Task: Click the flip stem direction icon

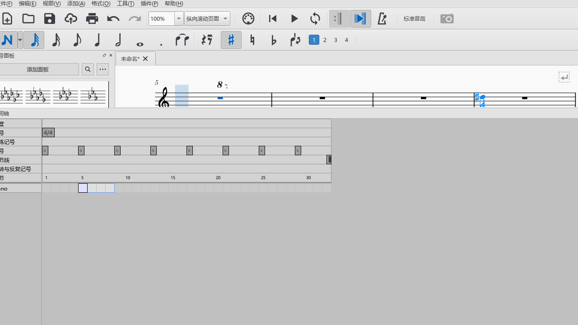Action: tap(295, 40)
